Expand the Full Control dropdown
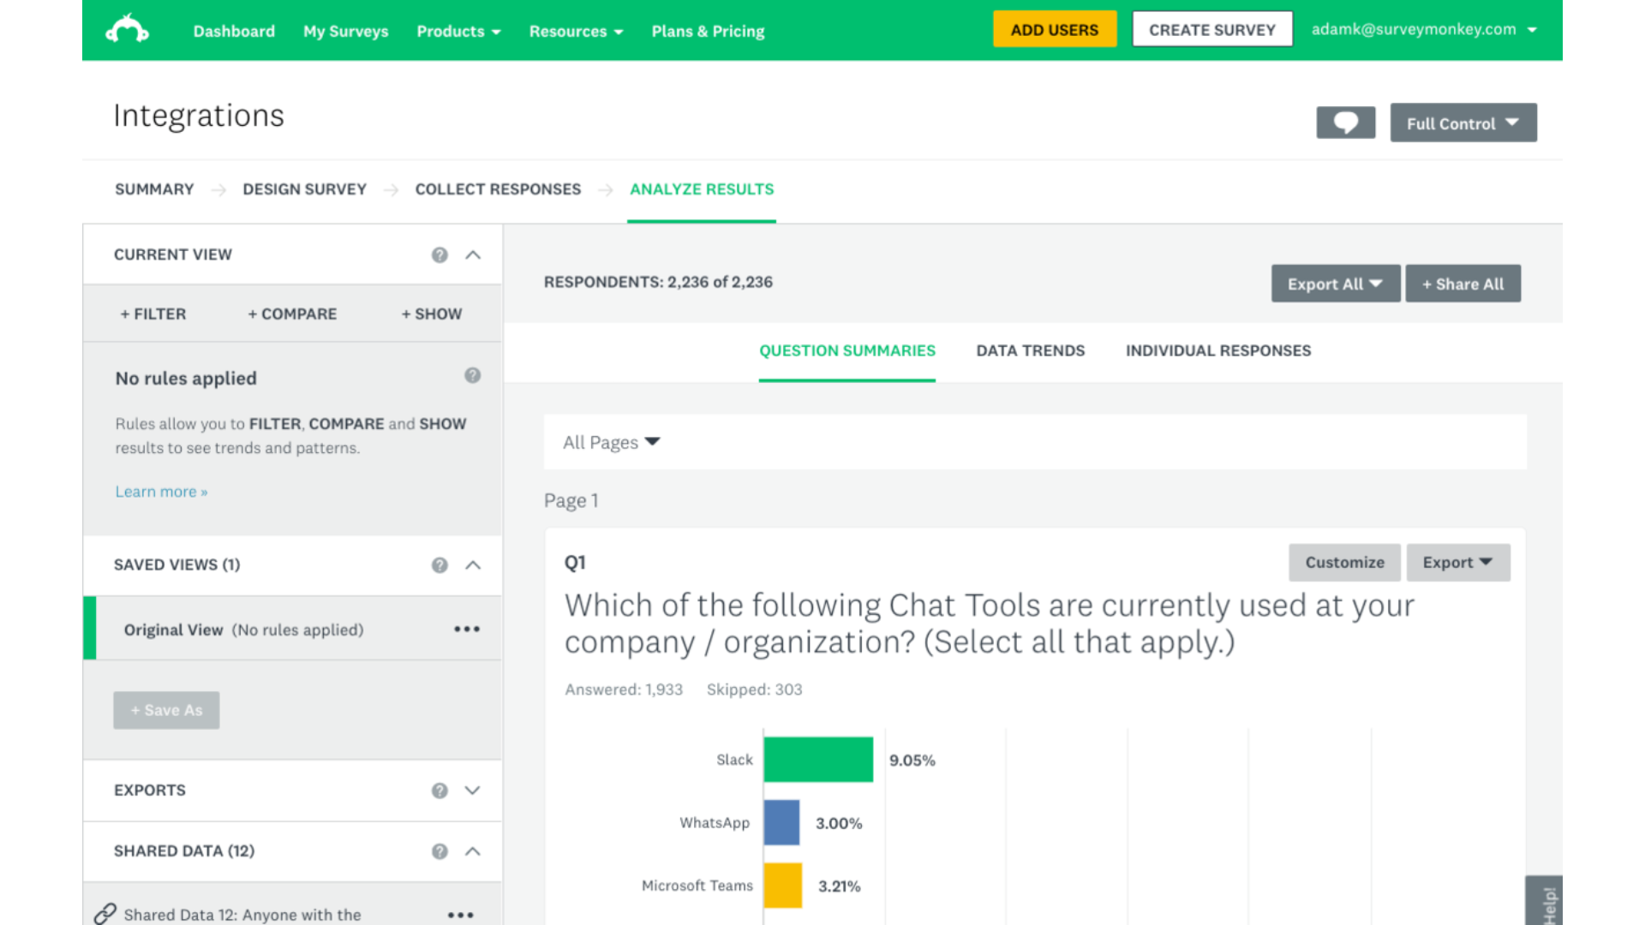This screenshot has width=1645, height=925. coord(1462,122)
